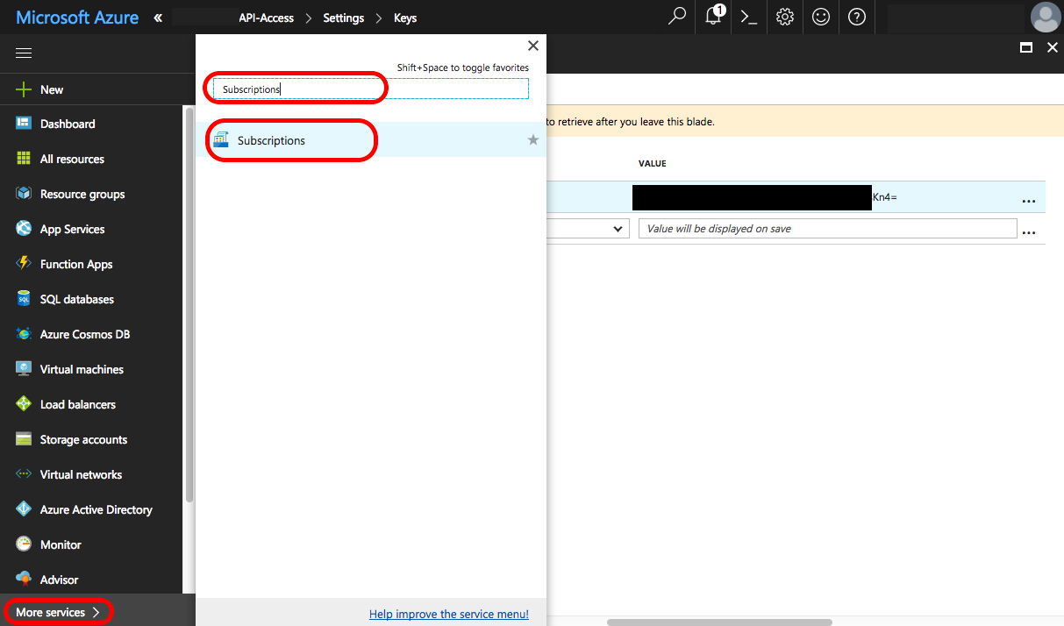Click the All resources grid icon

point(24,159)
